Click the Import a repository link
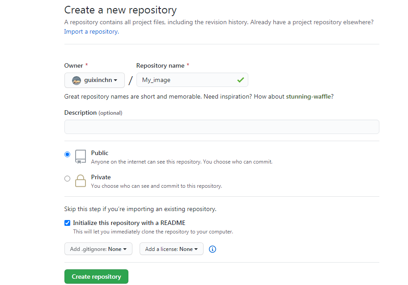 (x=91, y=32)
